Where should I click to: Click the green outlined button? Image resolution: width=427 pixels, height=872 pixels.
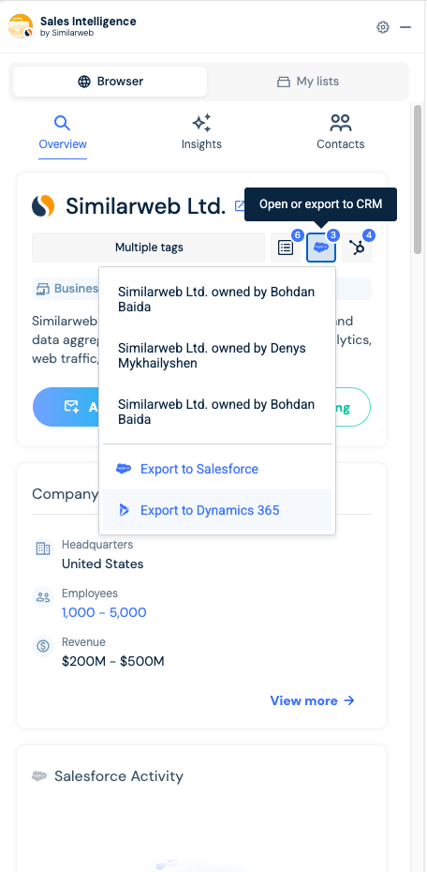353,407
